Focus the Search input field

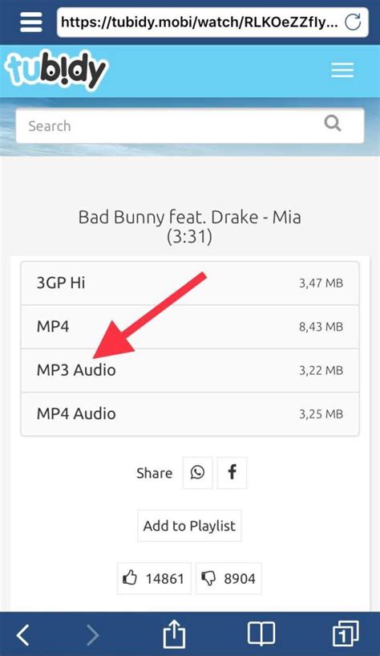tap(190, 126)
